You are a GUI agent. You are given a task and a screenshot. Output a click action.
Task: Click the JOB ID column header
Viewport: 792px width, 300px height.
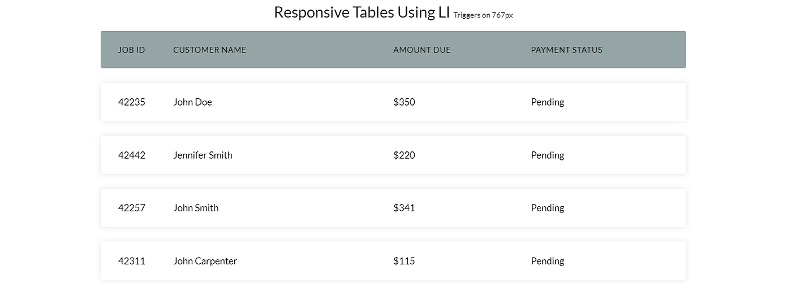(131, 50)
